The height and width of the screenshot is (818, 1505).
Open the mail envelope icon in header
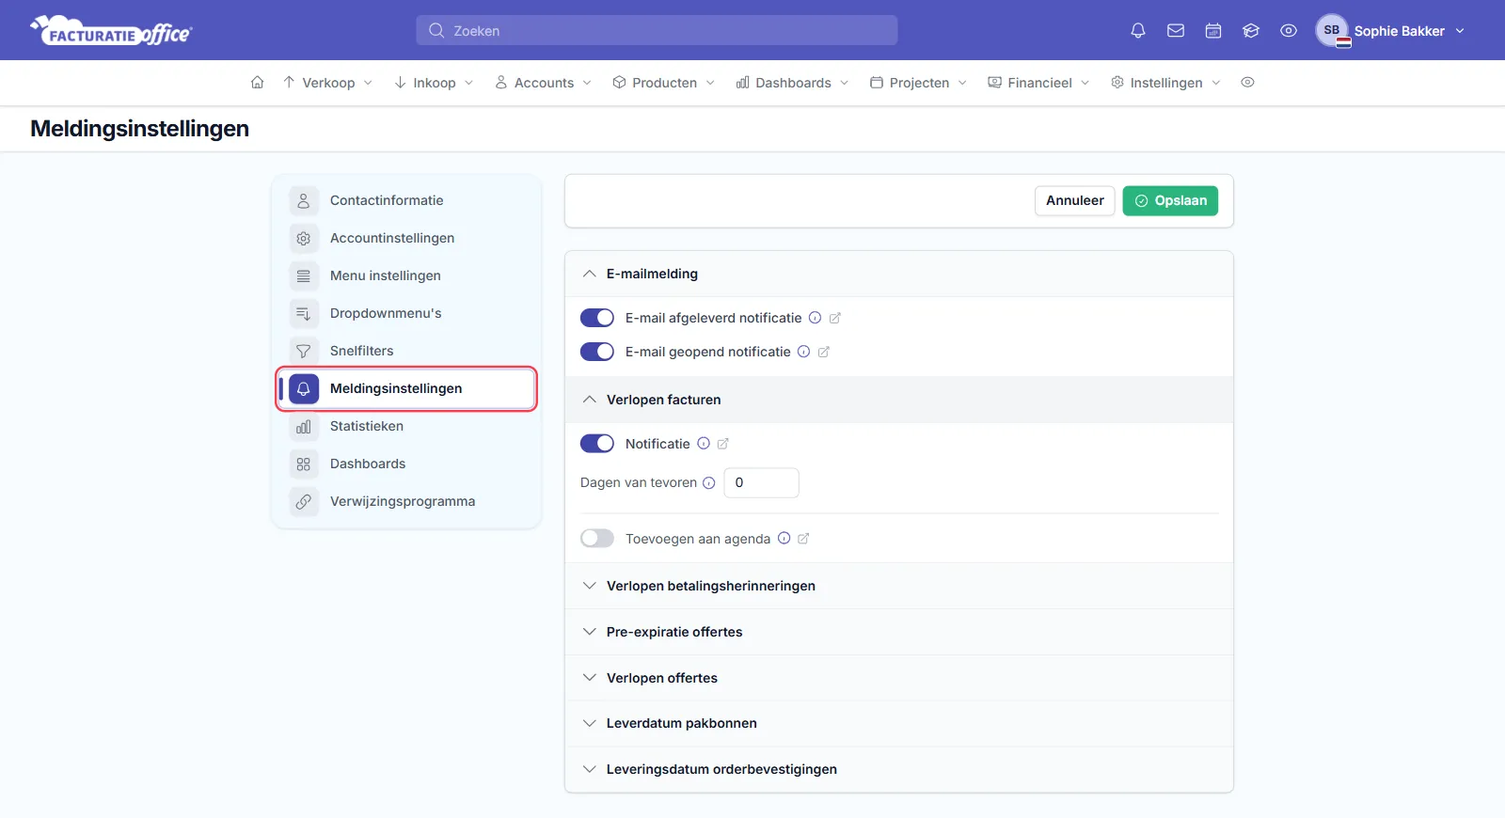point(1176,31)
